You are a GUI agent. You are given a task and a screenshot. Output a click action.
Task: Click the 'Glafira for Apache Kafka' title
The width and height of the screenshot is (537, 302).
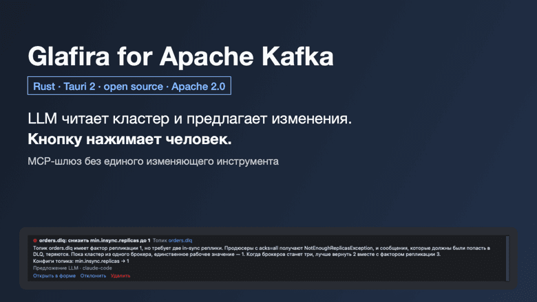tap(180, 56)
